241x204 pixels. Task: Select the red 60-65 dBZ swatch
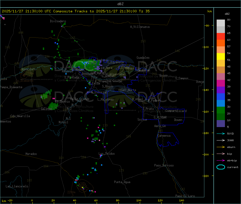[x=221, y=36]
